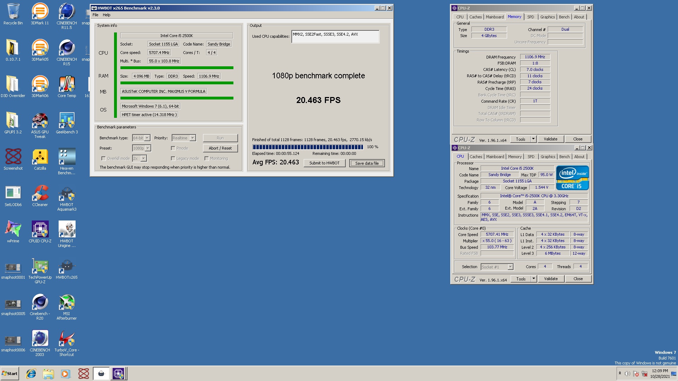This screenshot has height=381, width=678.
Task: Click the CPU-Z taskbar button
Action: tap(118, 374)
